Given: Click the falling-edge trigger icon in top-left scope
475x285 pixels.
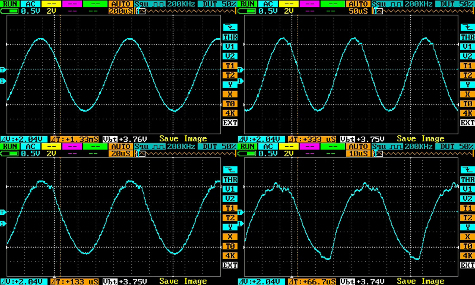Looking at the screenshot, I should [230, 27].
